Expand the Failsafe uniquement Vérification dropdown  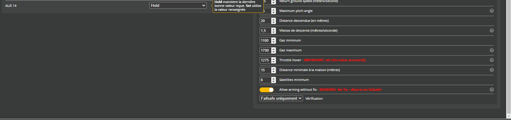pos(281,99)
